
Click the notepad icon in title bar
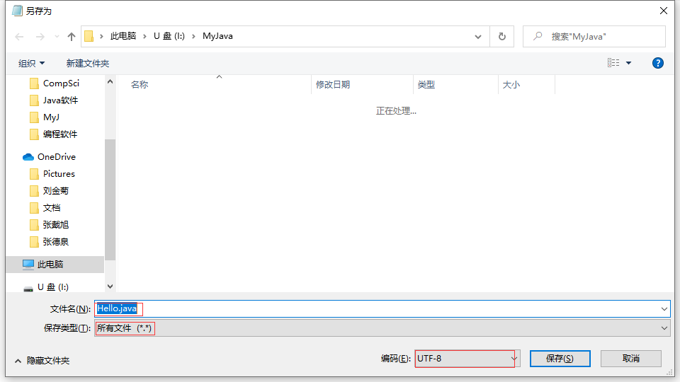click(17, 11)
